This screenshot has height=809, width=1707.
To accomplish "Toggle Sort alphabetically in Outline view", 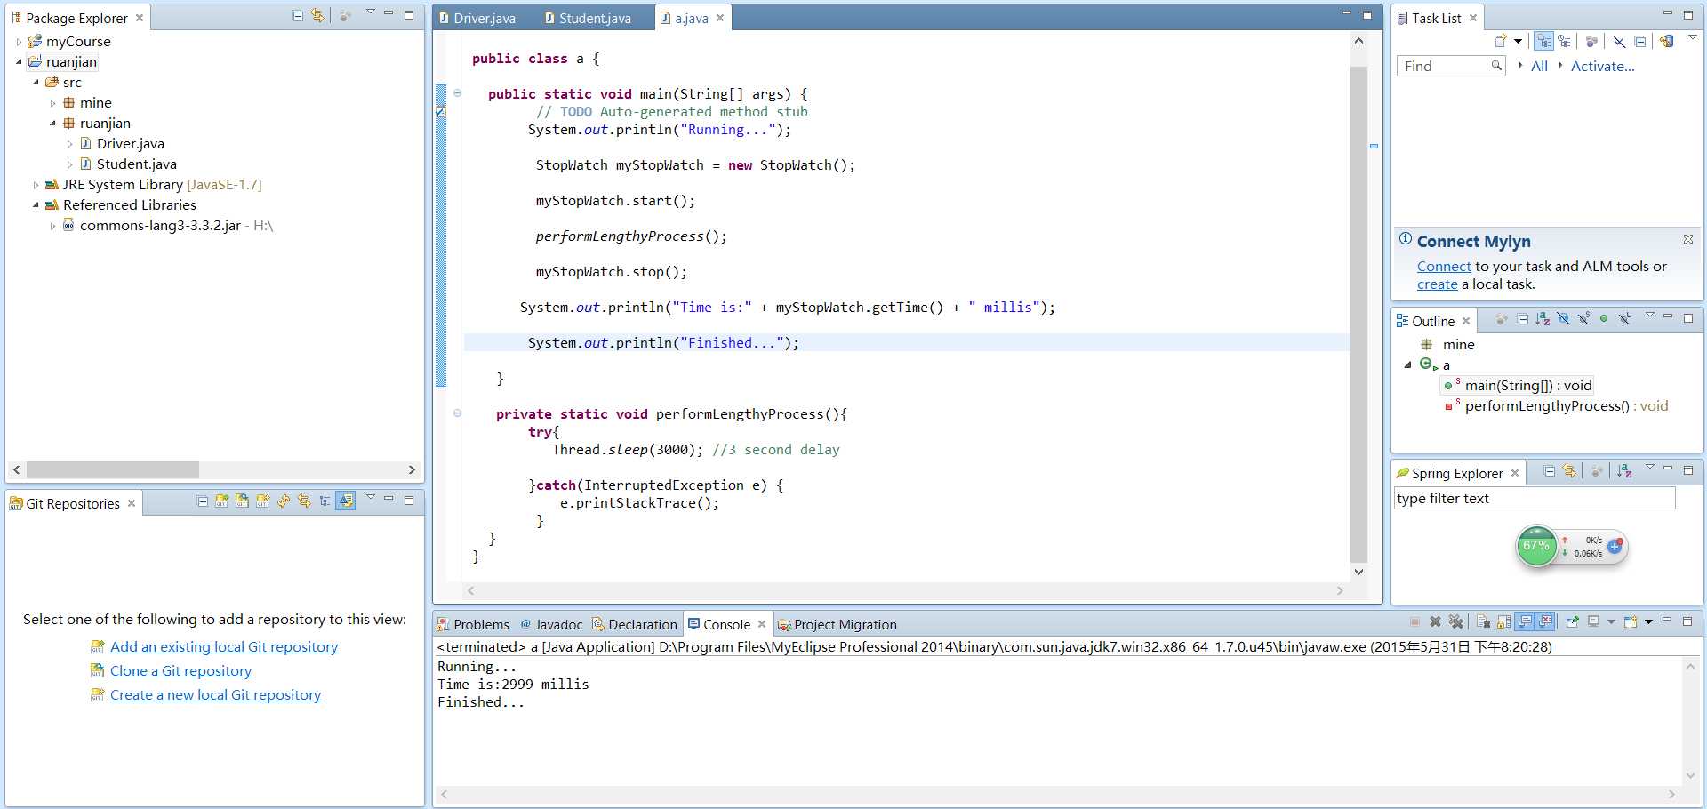I will pyautogui.click(x=1543, y=318).
